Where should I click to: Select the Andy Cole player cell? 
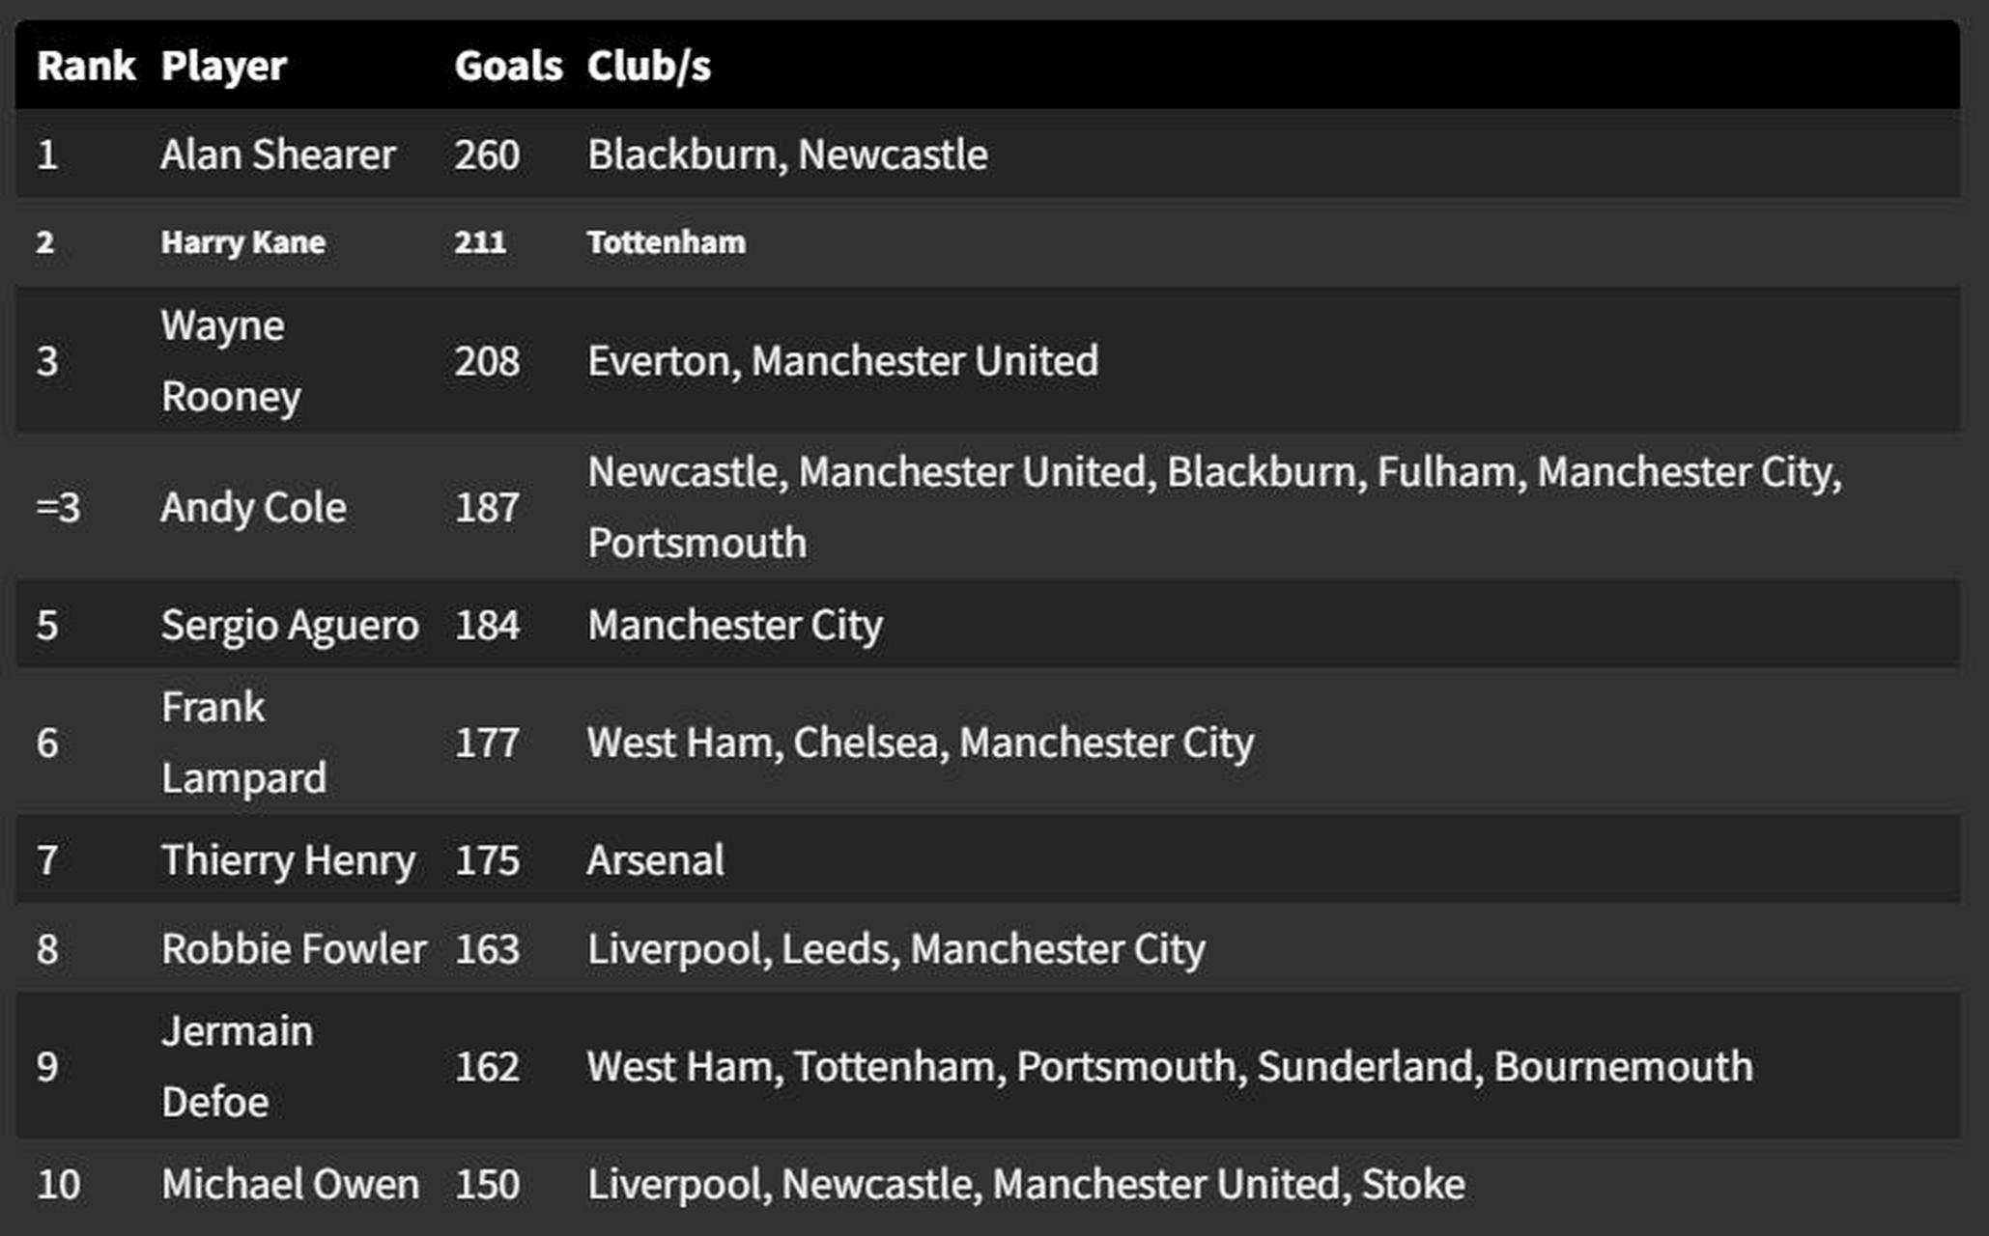(x=253, y=507)
